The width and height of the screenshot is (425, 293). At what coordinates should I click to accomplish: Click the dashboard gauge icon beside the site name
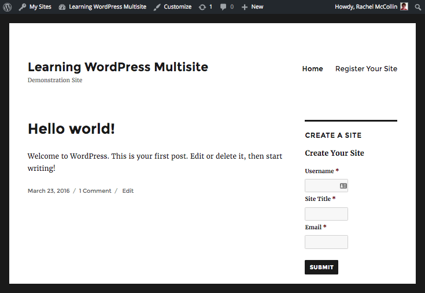tap(62, 7)
